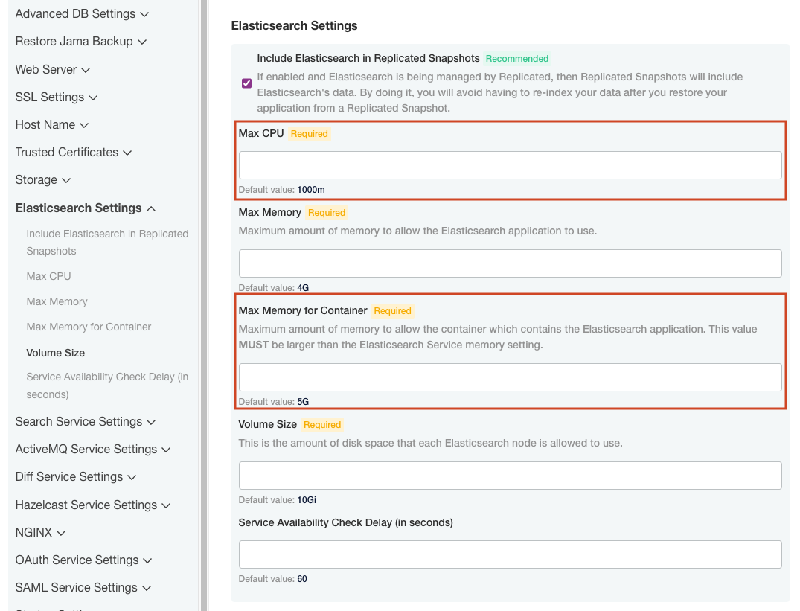Click the Default value 10Gi text
The width and height of the screenshot is (800, 611).
coord(277,500)
